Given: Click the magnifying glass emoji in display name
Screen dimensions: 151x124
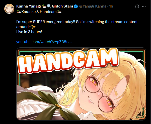Looking at the screenshot, I should pyautogui.click(x=49, y=6).
